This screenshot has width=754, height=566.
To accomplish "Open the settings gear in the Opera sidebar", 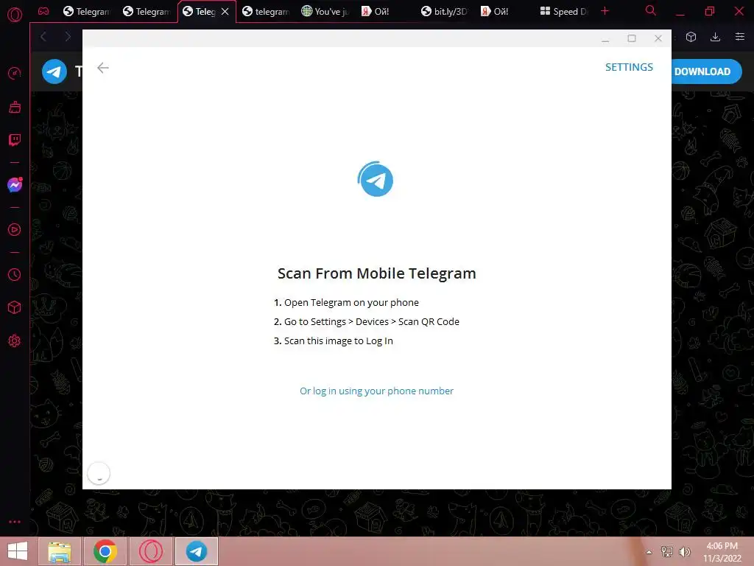I will tap(15, 340).
